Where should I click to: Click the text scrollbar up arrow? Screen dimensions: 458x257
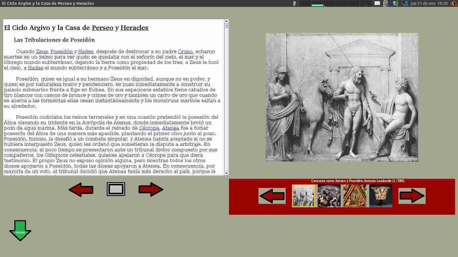tap(226, 21)
